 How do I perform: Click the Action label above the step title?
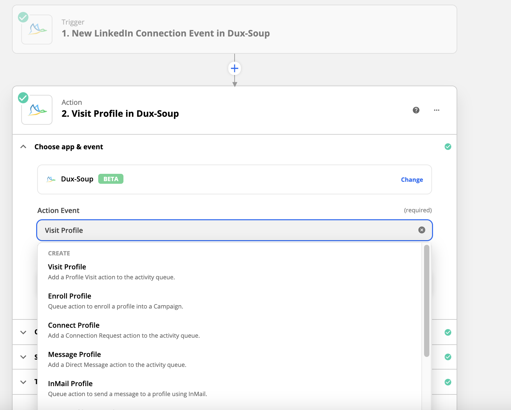pyautogui.click(x=72, y=102)
